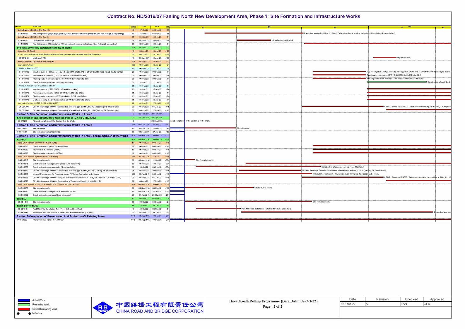The image size is (465, 329).
Task: Click the Gantt bar labelled 'Construction of sewerage works (4nos Manholes)'
Action: [258, 167]
